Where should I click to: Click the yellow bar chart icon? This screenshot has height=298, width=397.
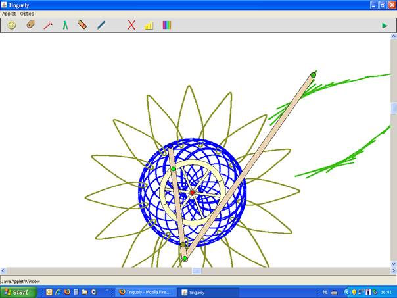click(149, 25)
